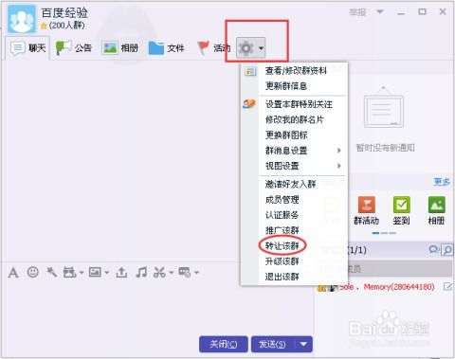
Task: Click the group avatar picture
Action: pyautogui.click(x=22, y=19)
